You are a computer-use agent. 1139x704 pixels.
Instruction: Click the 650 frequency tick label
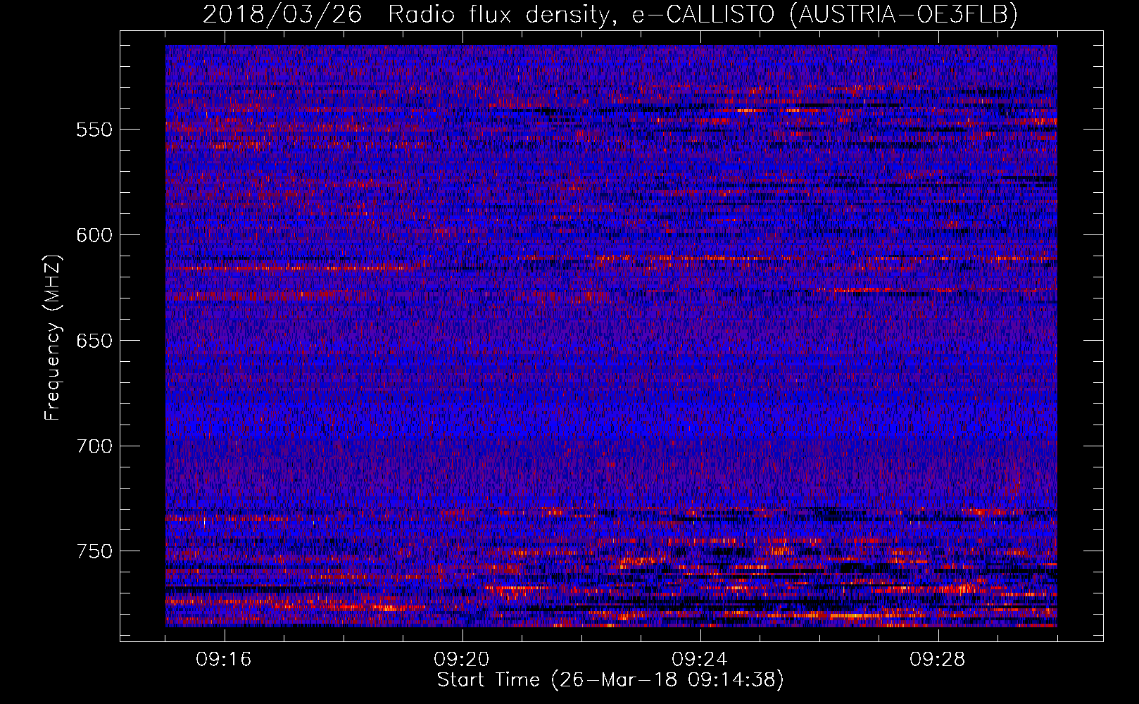(x=94, y=341)
